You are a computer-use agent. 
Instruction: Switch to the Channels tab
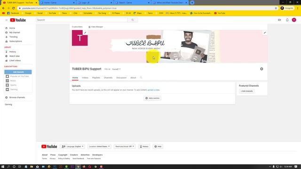pos(108,77)
